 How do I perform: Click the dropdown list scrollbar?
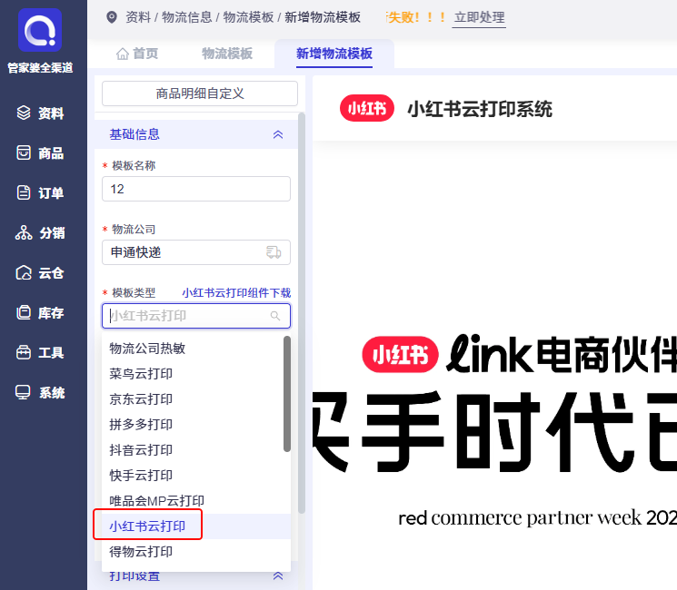click(287, 394)
